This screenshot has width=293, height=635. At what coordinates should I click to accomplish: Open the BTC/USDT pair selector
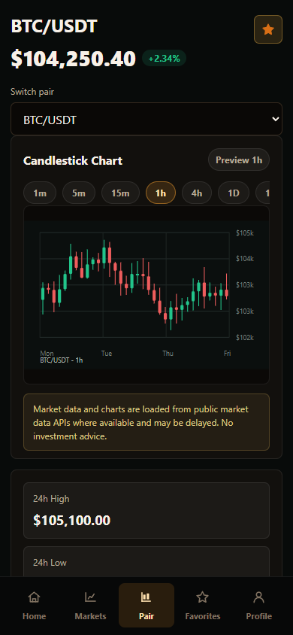(x=146, y=119)
